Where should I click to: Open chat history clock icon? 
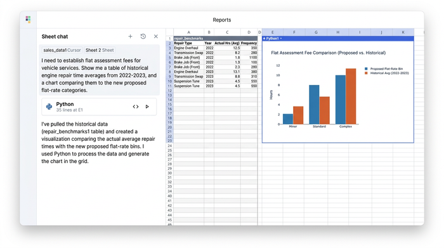pyautogui.click(x=143, y=36)
